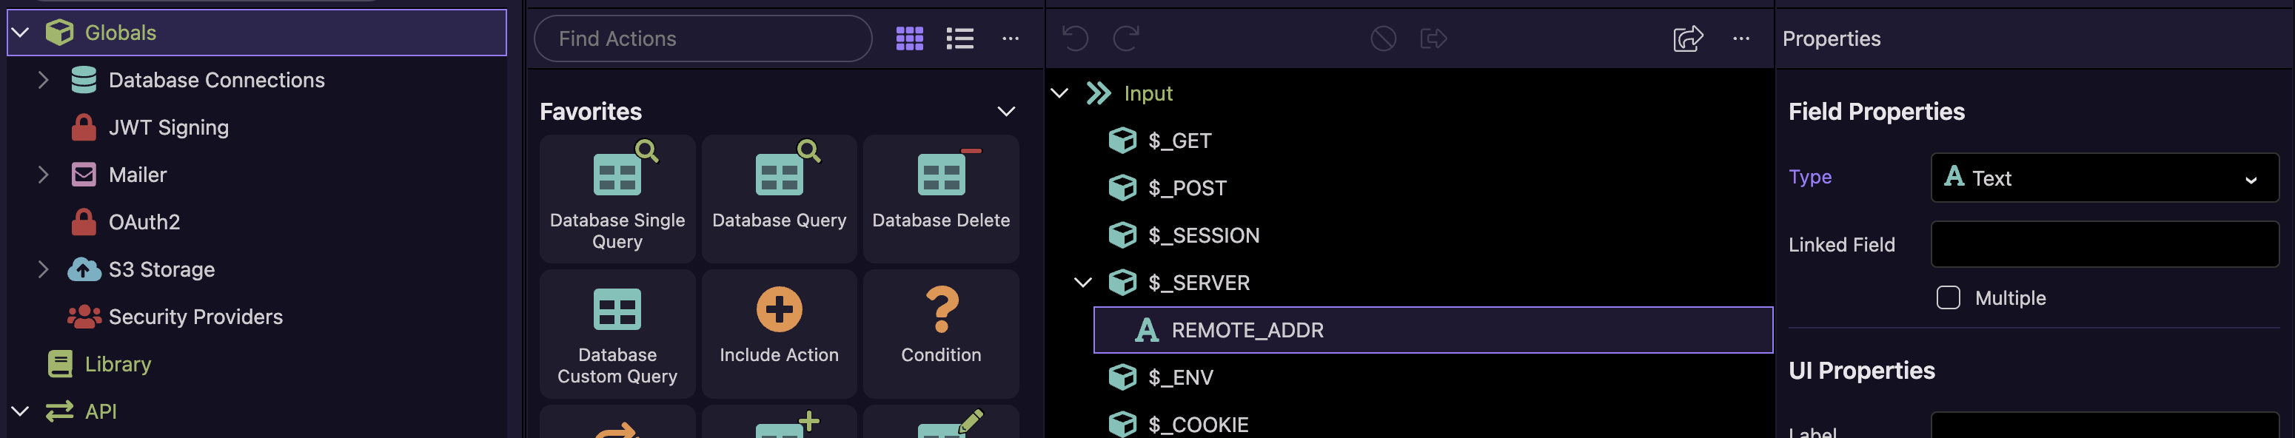This screenshot has height=438, width=2295.
Task: Click the redo arrow icon
Action: coord(1126,38)
